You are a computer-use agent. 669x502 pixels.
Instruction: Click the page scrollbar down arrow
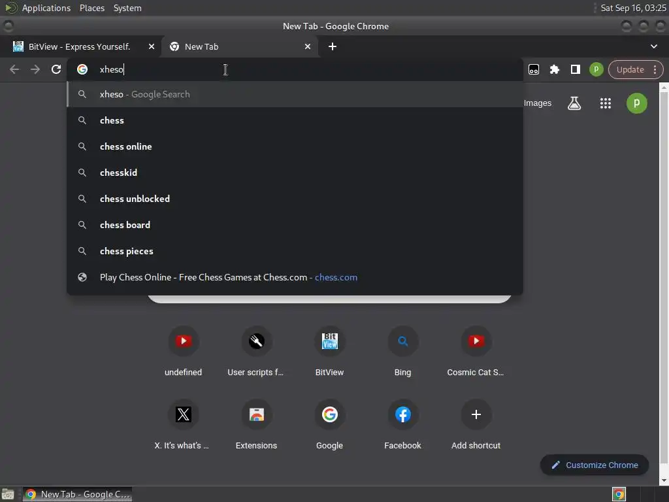point(664,480)
